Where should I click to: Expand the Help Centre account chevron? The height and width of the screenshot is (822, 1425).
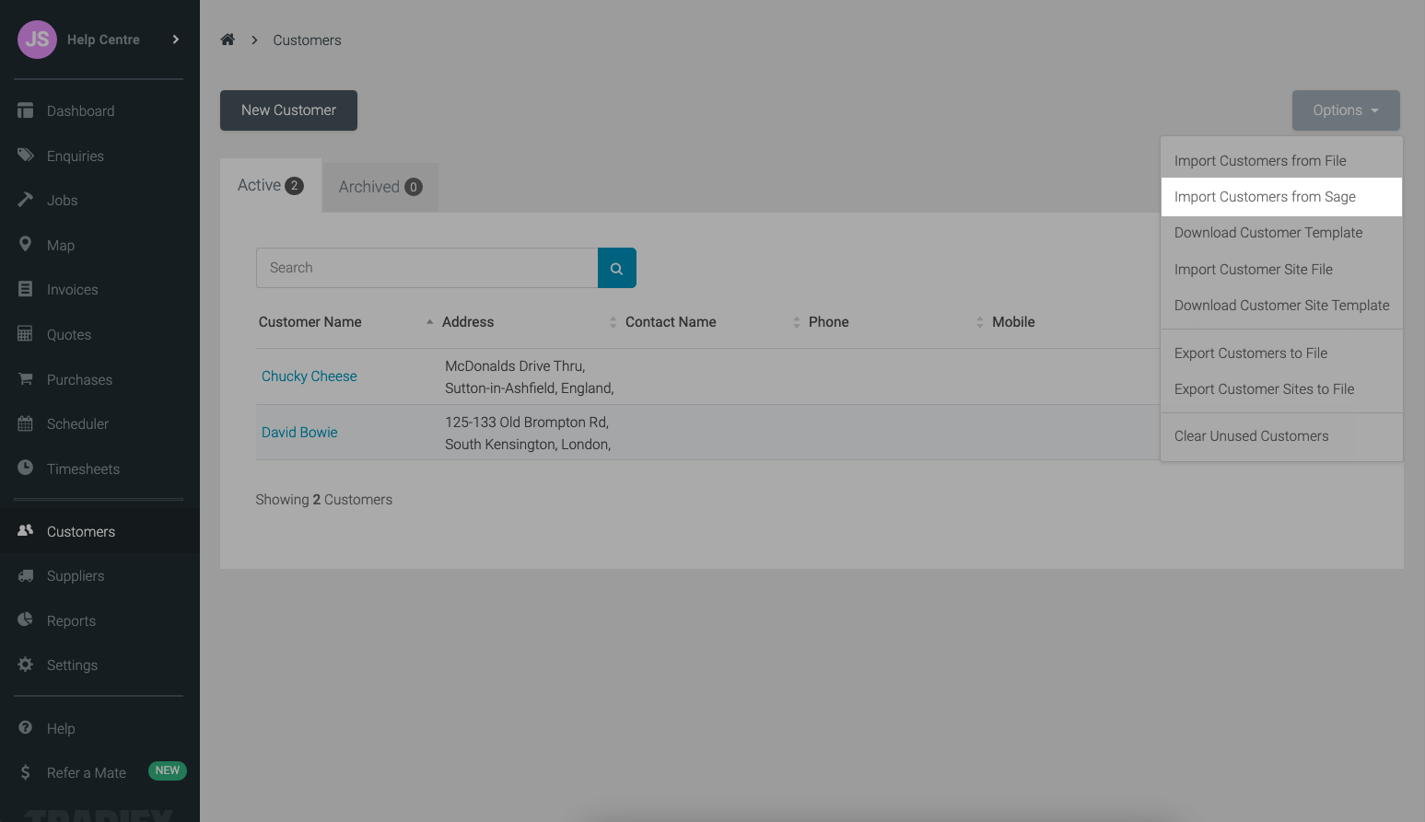click(x=176, y=40)
